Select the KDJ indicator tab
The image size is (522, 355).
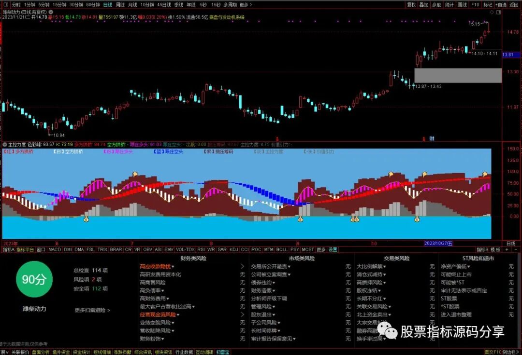tap(233, 249)
